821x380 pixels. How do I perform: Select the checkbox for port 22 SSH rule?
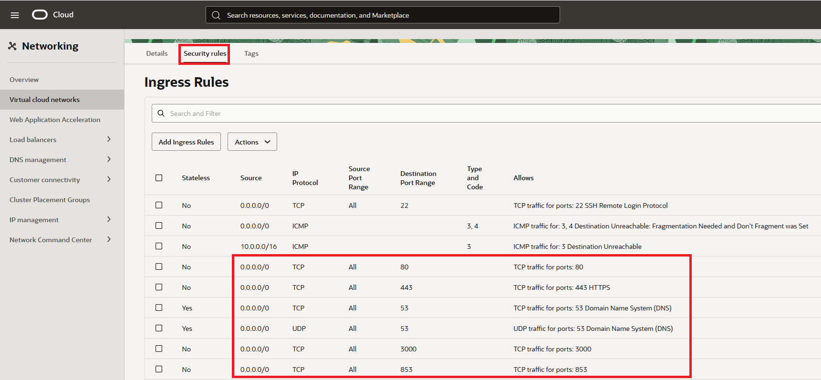pyautogui.click(x=159, y=205)
